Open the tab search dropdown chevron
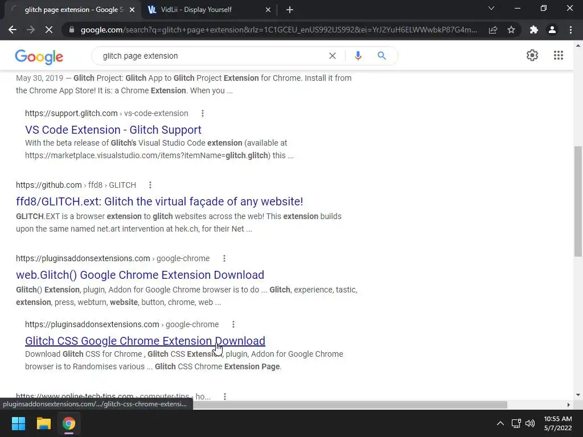The height and width of the screenshot is (437, 583). tap(491, 8)
